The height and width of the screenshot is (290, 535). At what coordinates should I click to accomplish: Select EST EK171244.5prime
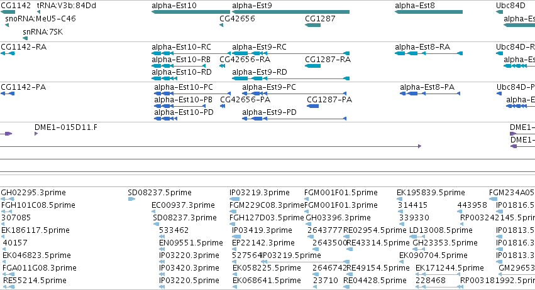tap(438, 274)
